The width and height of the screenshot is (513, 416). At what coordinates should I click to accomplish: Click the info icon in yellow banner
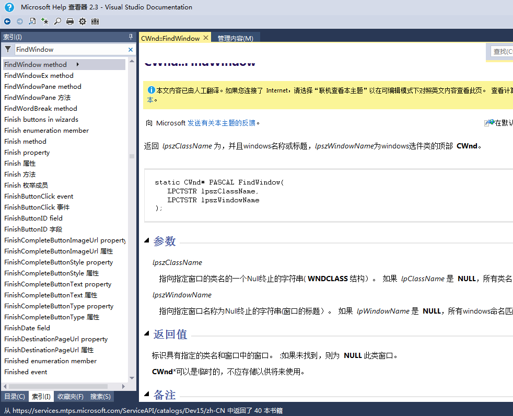pyautogui.click(x=151, y=90)
